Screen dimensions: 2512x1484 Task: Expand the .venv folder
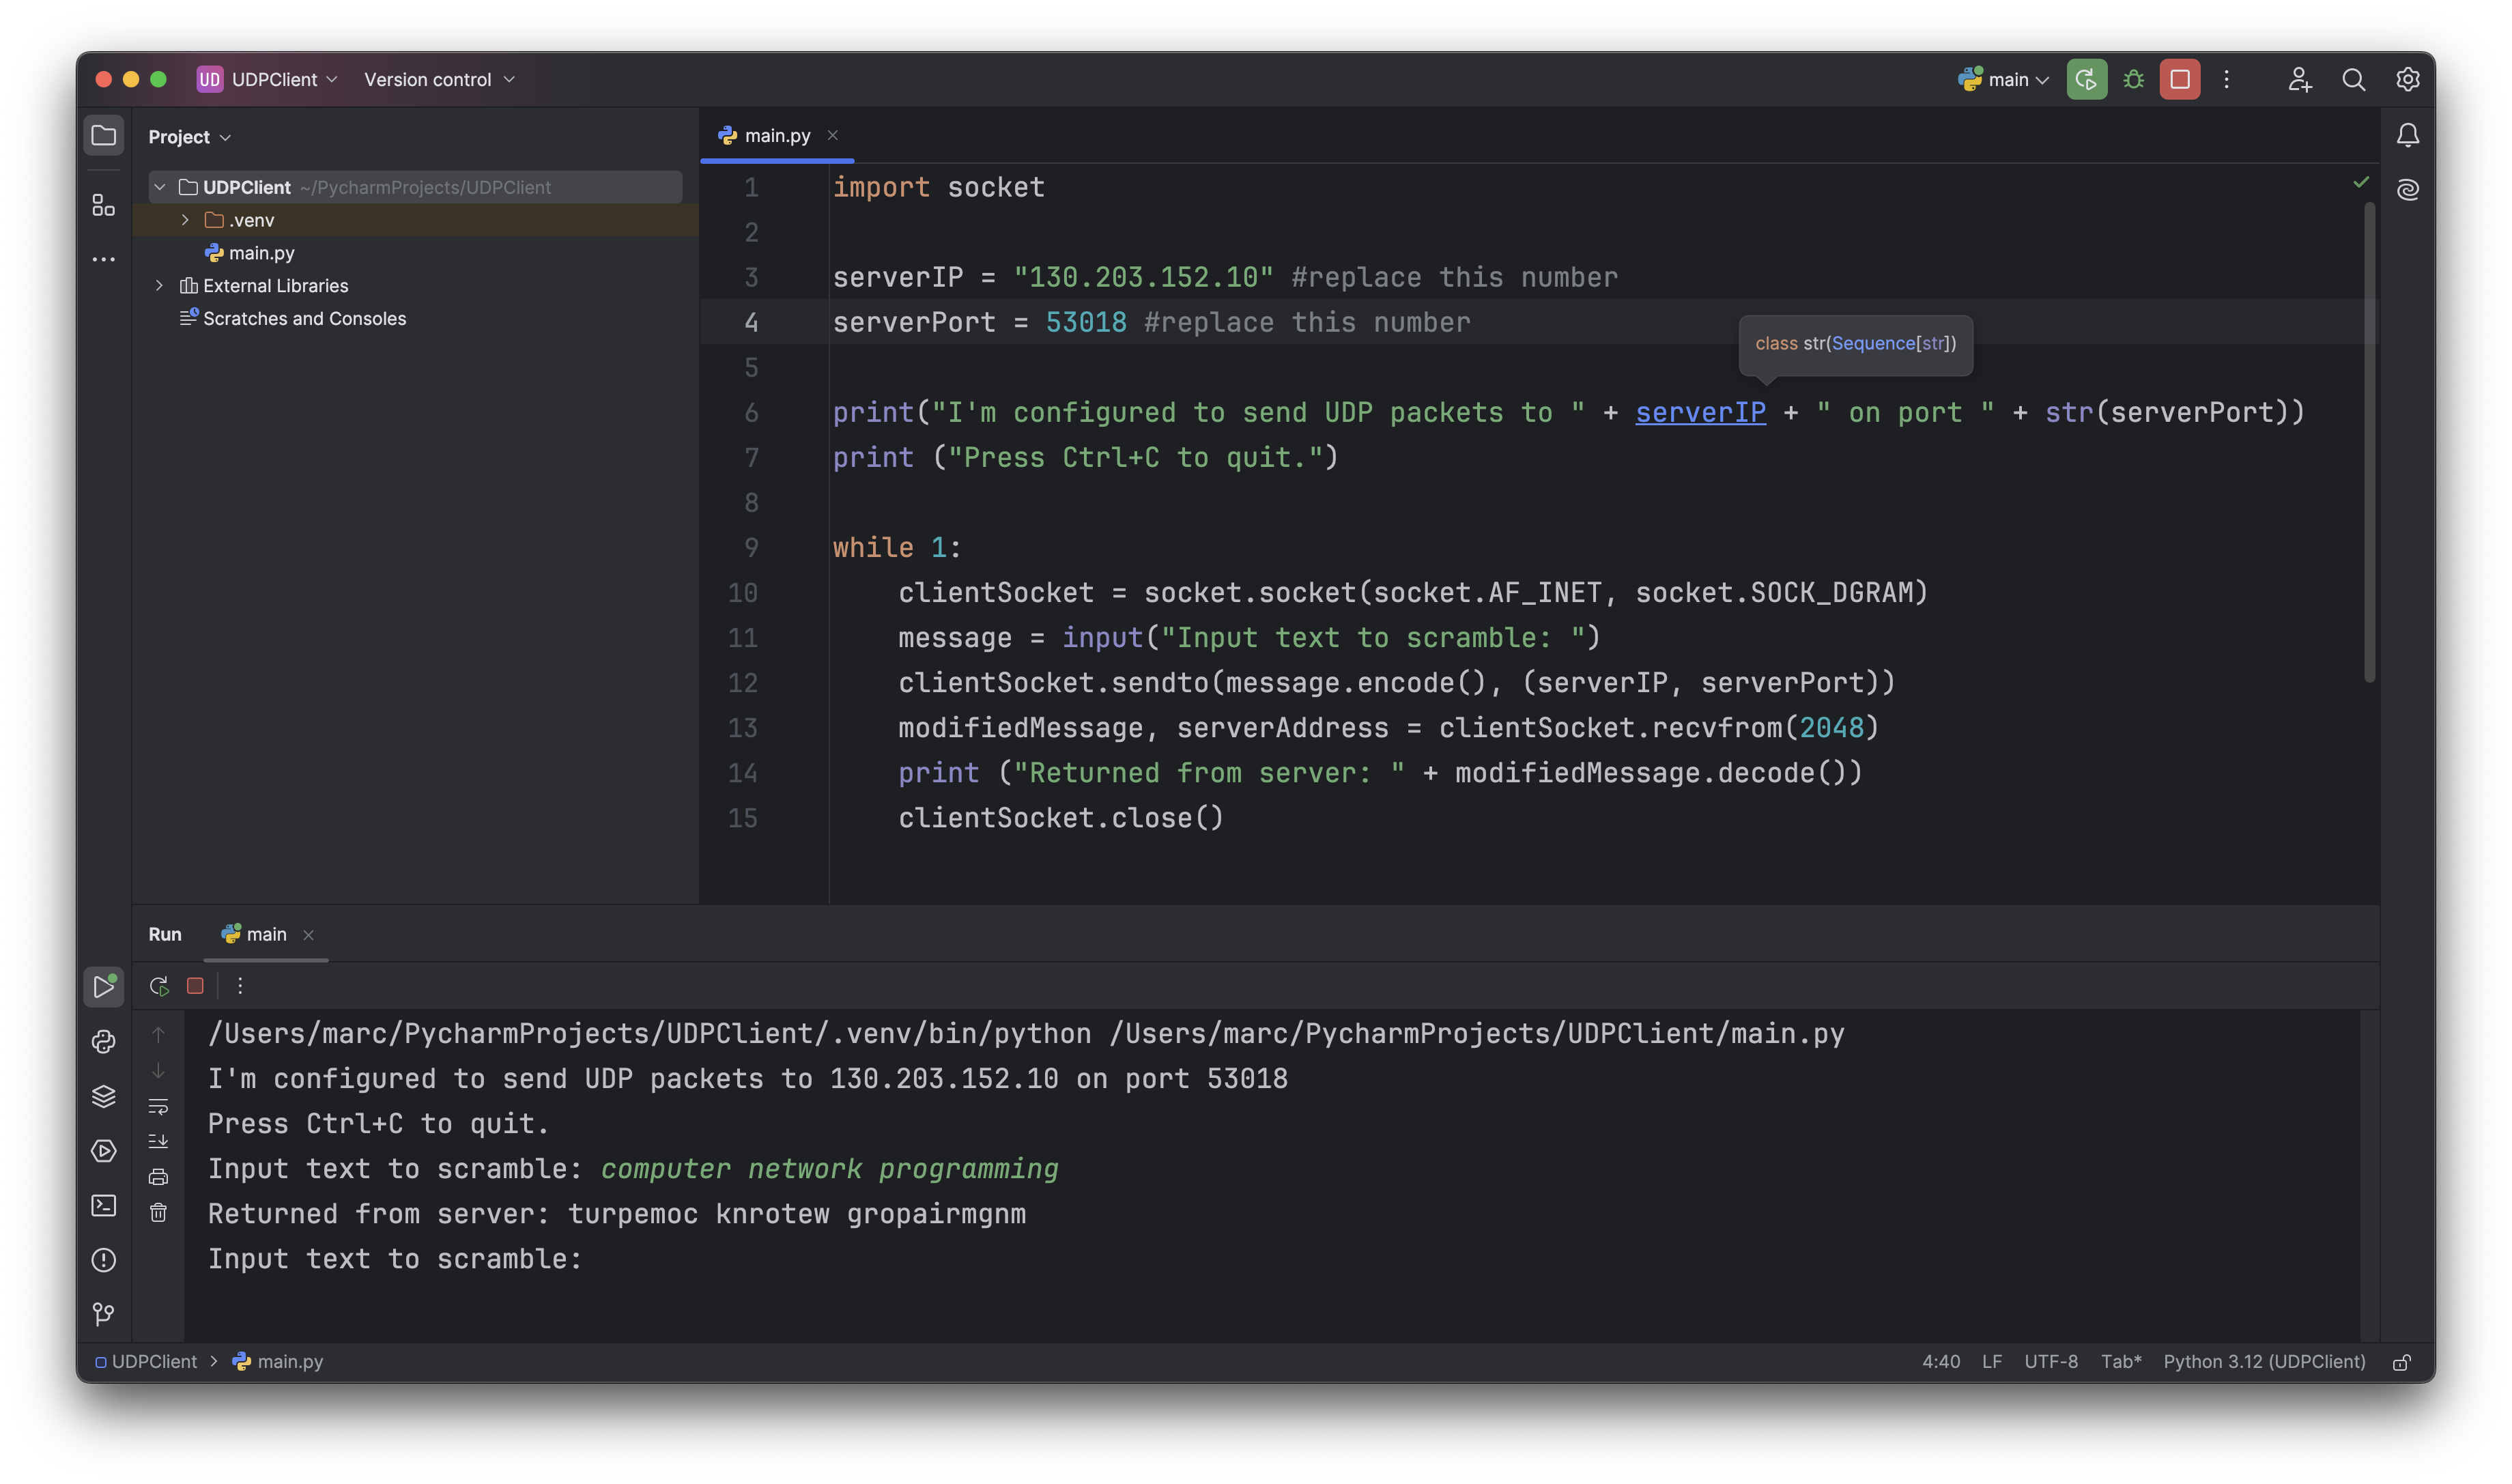[x=185, y=220]
